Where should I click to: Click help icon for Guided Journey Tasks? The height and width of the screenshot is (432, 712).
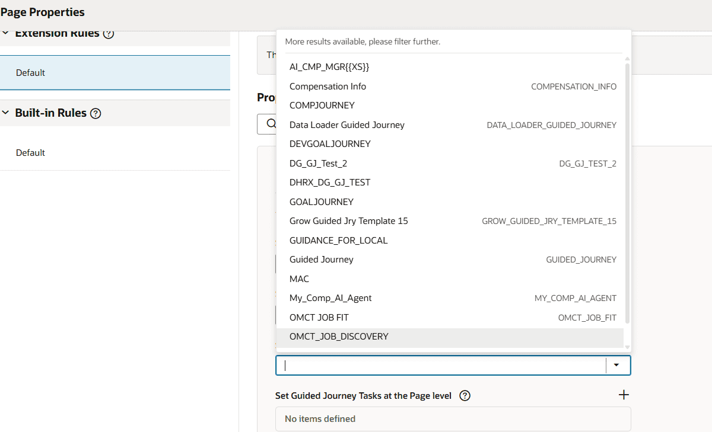(x=465, y=396)
